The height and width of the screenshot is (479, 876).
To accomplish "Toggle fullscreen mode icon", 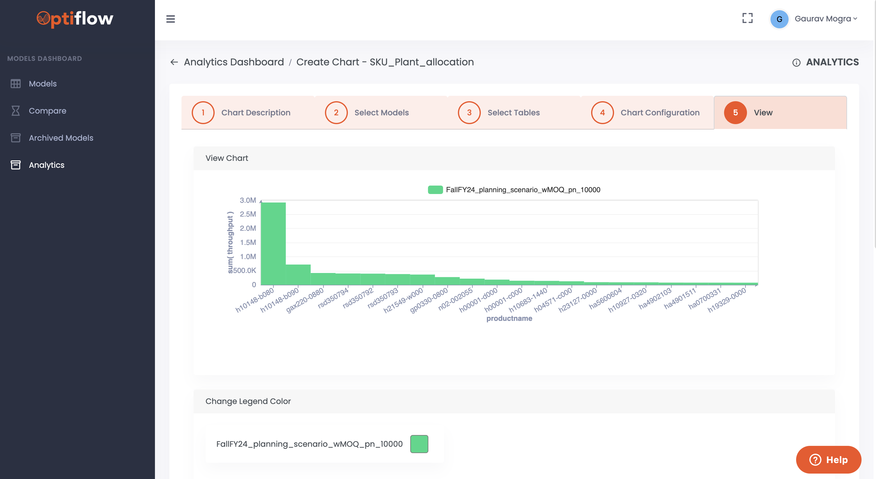I will tap(747, 18).
